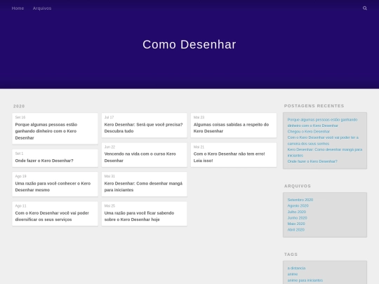Open Agosto 2020 archive link
This screenshot has height=284, width=379.
click(298, 205)
